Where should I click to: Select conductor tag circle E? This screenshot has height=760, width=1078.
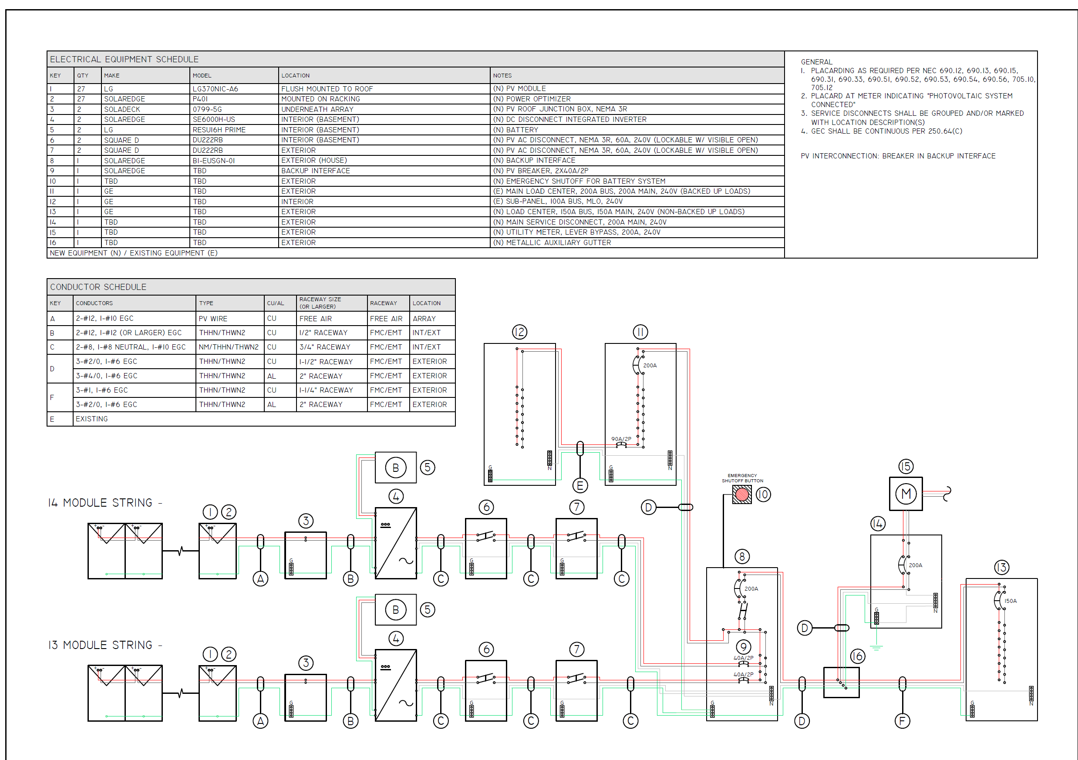(x=580, y=485)
